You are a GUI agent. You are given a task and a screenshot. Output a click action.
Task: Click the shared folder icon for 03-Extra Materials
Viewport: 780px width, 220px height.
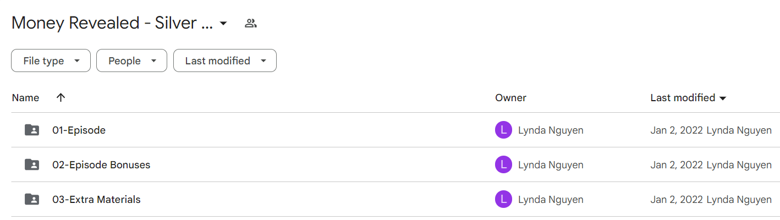(x=32, y=199)
